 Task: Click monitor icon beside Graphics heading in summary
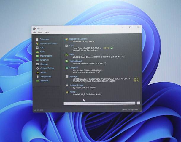[67, 68]
